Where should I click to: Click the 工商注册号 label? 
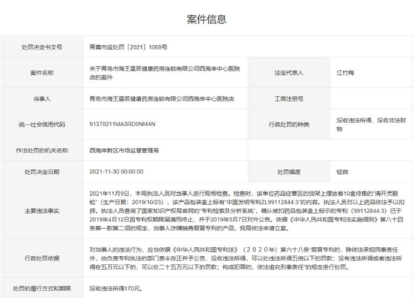click(288, 99)
